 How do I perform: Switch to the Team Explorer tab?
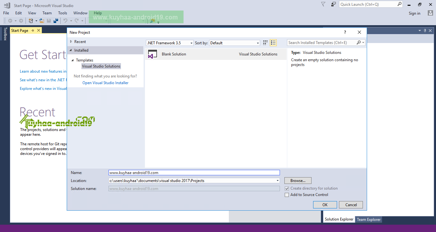pyautogui.click(x=369, y=220)
